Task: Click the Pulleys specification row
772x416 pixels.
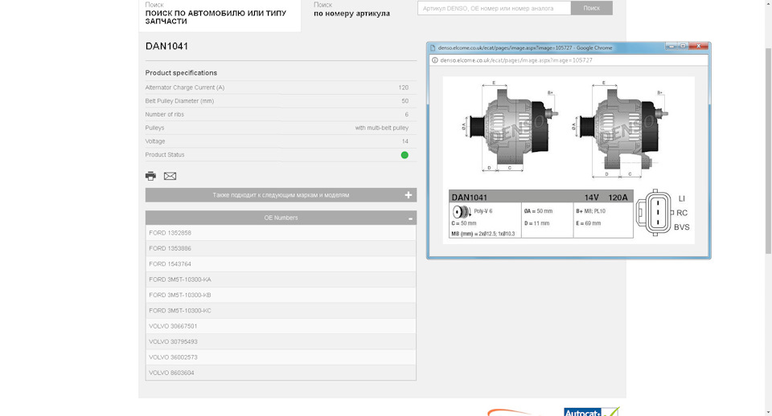Action: click(281, 128)
